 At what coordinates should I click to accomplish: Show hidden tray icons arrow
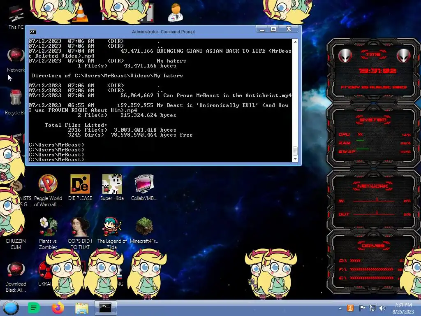(x=340, y=308)
